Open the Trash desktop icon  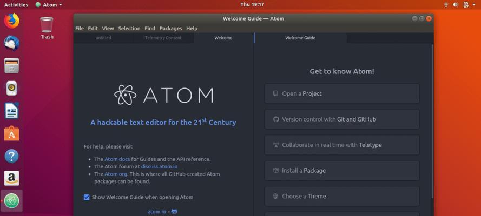[47, 28]
